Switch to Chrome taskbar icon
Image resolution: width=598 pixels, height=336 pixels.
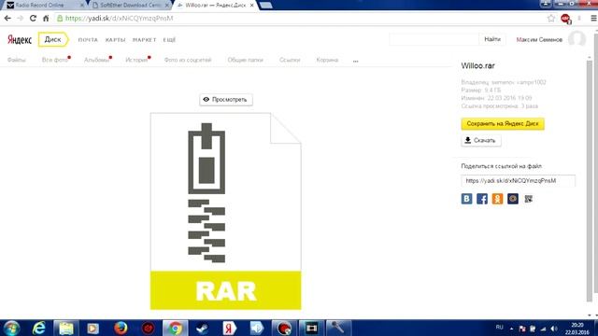point(176,328)
